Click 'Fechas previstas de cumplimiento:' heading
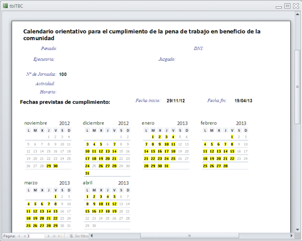Image resolution: width=302 pixels, height=241 pixels. pos(65,102)
